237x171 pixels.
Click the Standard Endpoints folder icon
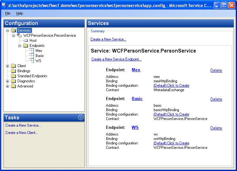point(13,76)
